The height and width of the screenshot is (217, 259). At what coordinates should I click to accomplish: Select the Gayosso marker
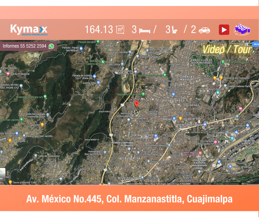(237, 116)
